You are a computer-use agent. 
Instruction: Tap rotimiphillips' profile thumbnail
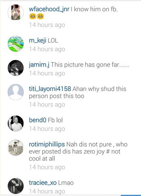tap(15, 148)
